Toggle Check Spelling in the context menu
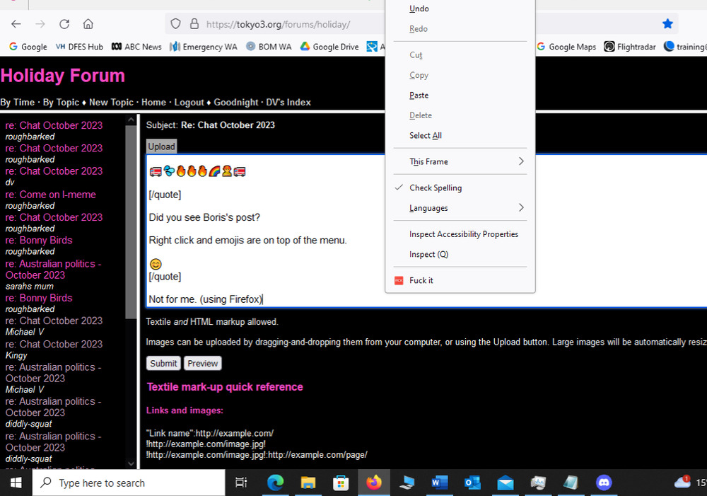The image size is (707, 496). pos(436,188)
